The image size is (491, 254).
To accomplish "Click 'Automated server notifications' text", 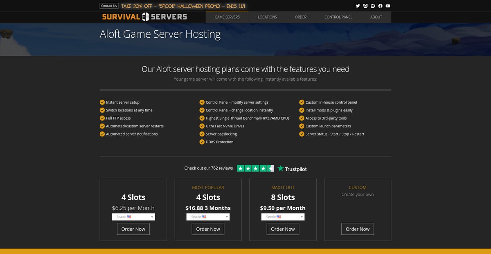I will 132,134.
